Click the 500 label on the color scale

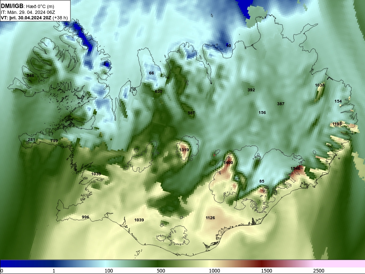tap(161, 271)
